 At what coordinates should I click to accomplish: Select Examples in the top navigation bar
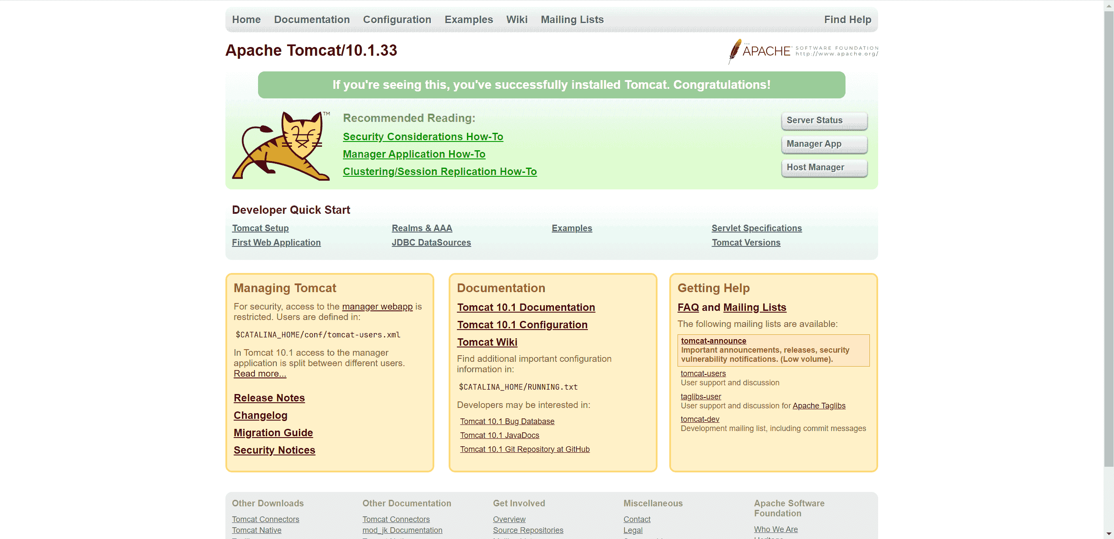(469, 20)
